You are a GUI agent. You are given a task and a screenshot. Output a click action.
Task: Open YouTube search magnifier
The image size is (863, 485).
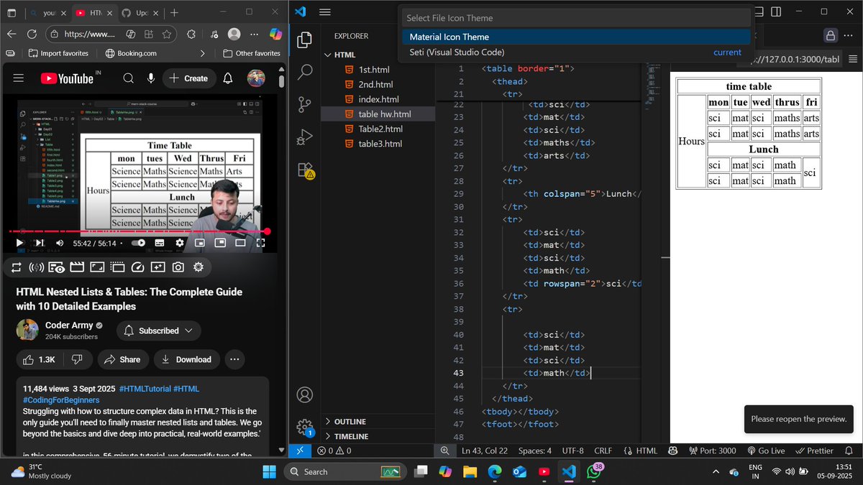point(128,78)
